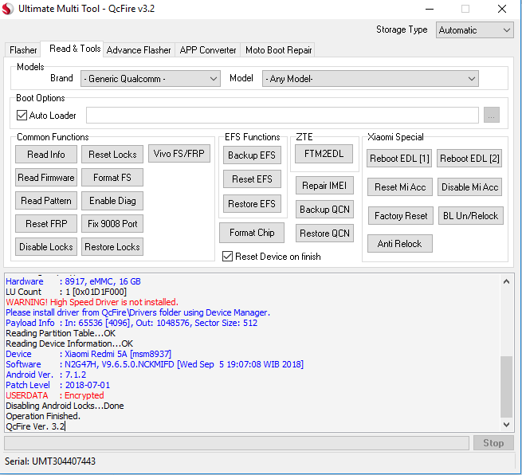Click the Restore QCN button
The width and height of the screenshot is (522, 475).
[324, 234]
